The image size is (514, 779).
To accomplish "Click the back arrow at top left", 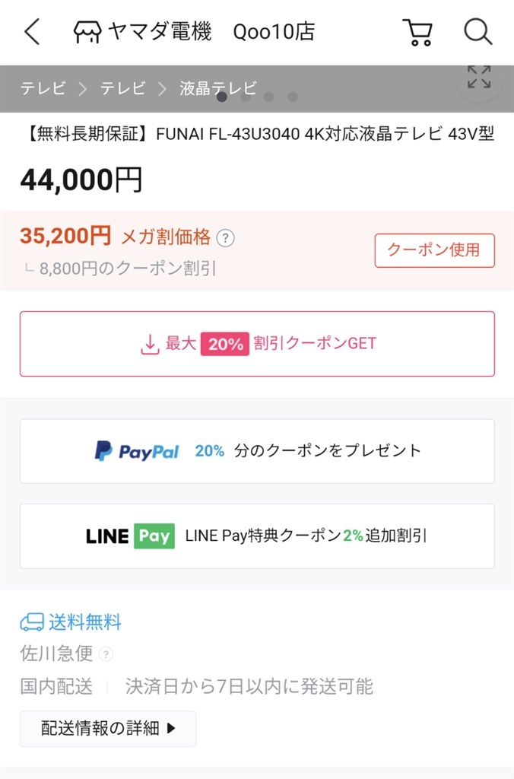I will coord(30,32).
